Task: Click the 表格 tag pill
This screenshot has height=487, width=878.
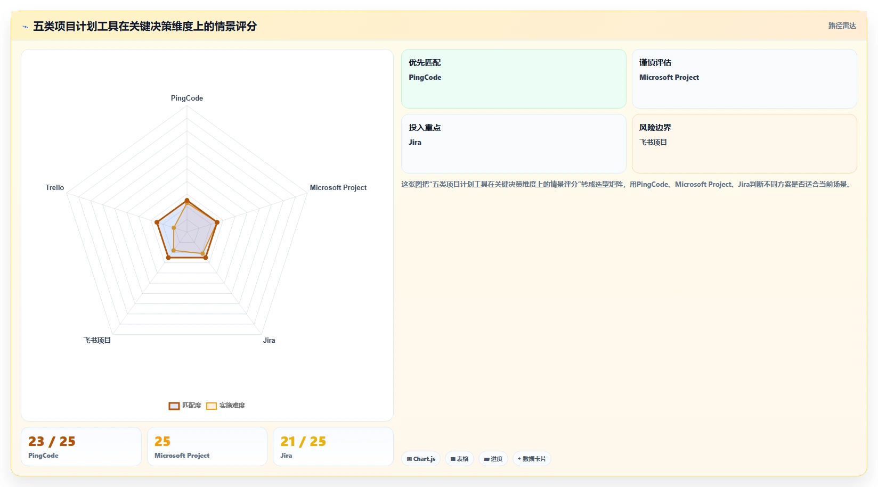Action: click(x=459, y=459)
